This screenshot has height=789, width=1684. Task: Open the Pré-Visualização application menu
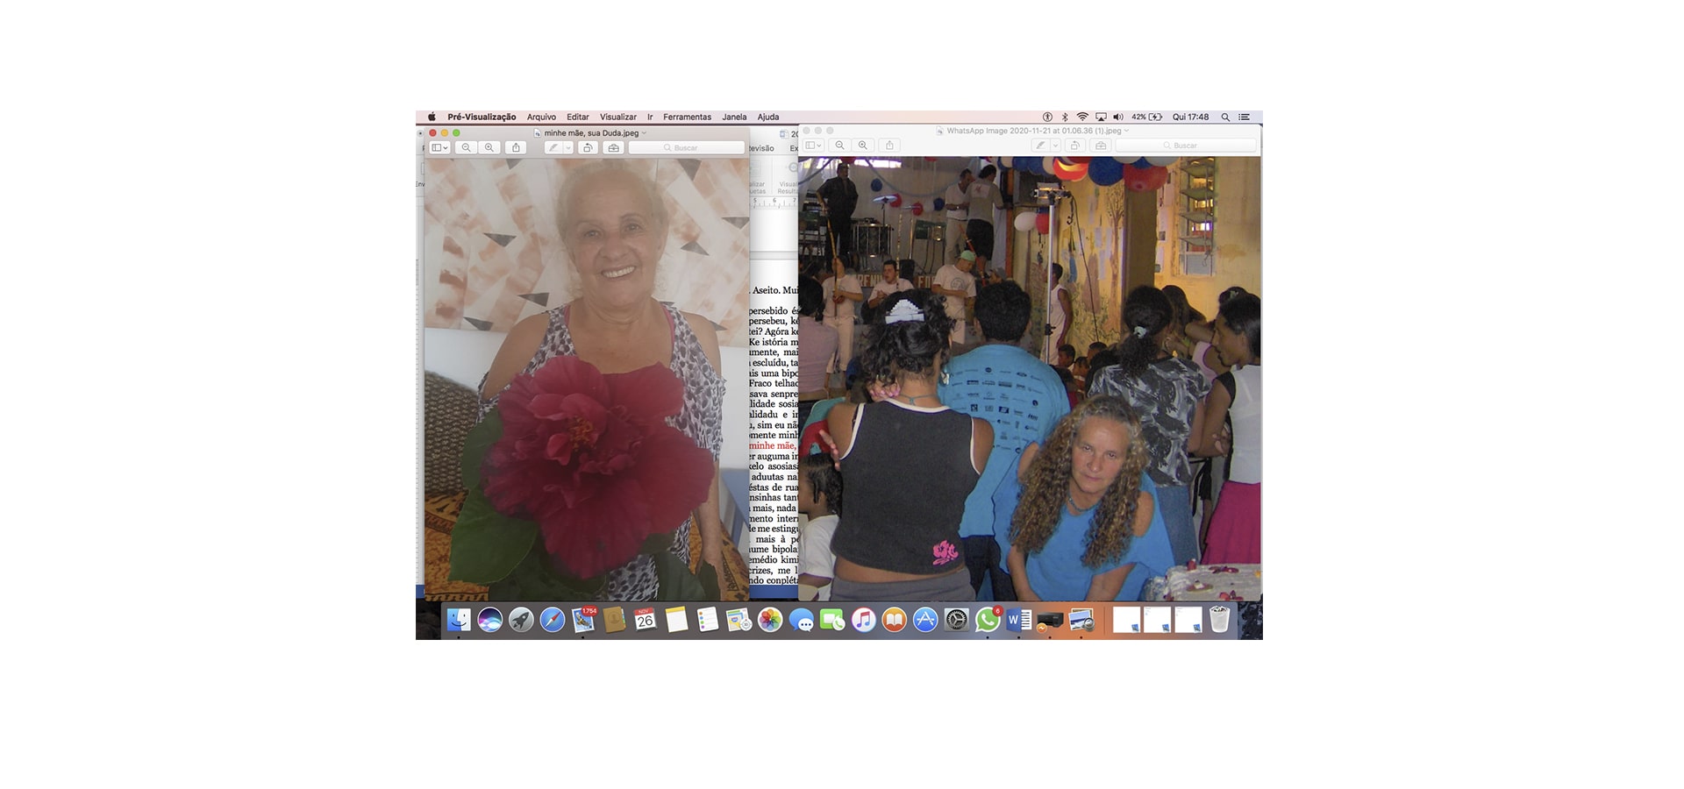point(482,117)
